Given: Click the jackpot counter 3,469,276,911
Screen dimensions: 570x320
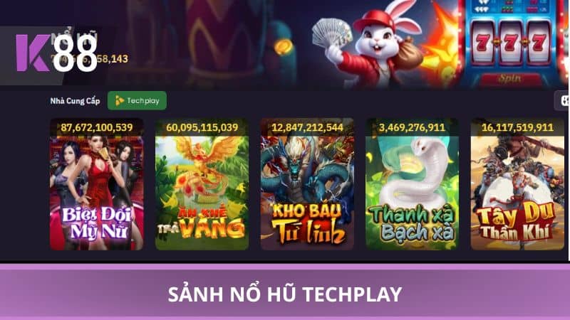Looking at the screenshot, I should pos(412,127).
